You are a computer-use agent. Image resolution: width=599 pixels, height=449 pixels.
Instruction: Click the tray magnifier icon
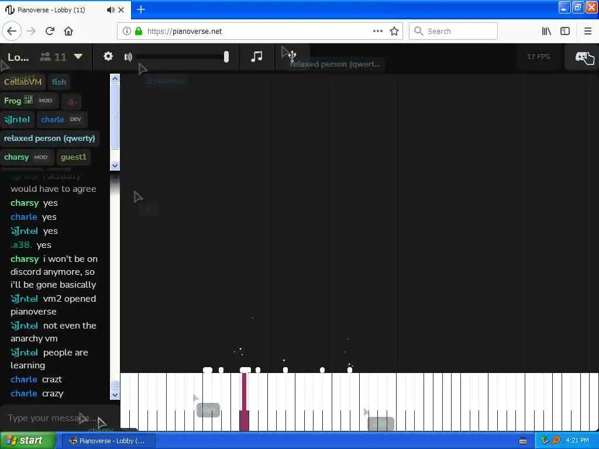tap(556, 440)
